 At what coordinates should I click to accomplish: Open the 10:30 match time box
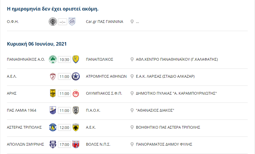click(x=64, y=59)
